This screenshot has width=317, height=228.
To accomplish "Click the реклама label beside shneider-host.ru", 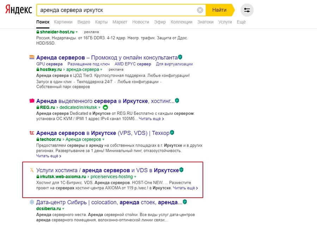I will [91, 32].
